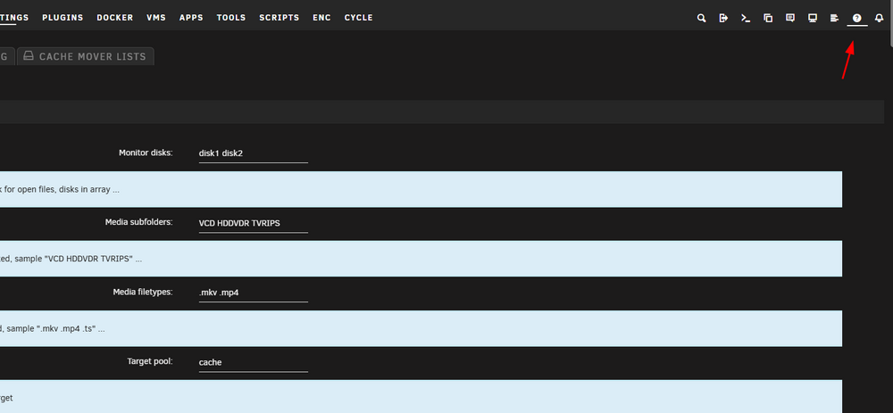Open the system info monitor icon
The width and height of the screenshot is (893, 413).
pos(813,18)
